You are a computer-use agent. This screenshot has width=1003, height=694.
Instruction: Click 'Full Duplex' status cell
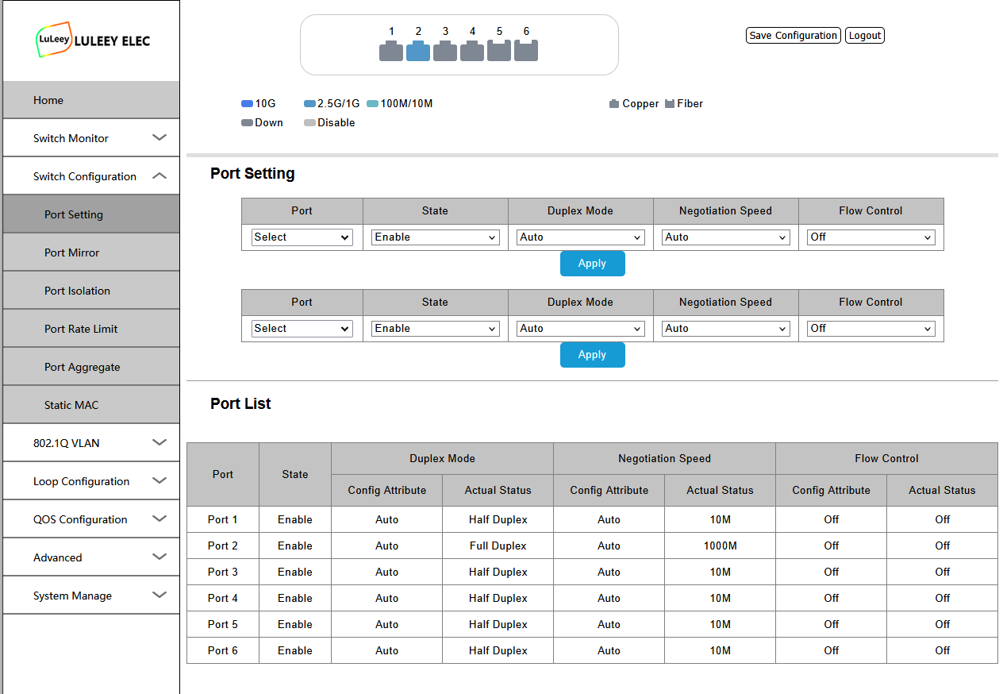[x=498, y=546]
